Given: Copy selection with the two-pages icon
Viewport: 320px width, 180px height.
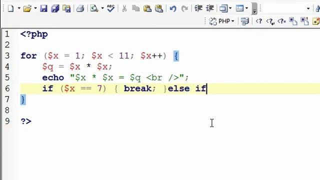Looking at the screenshot, I should click(135, 8).
